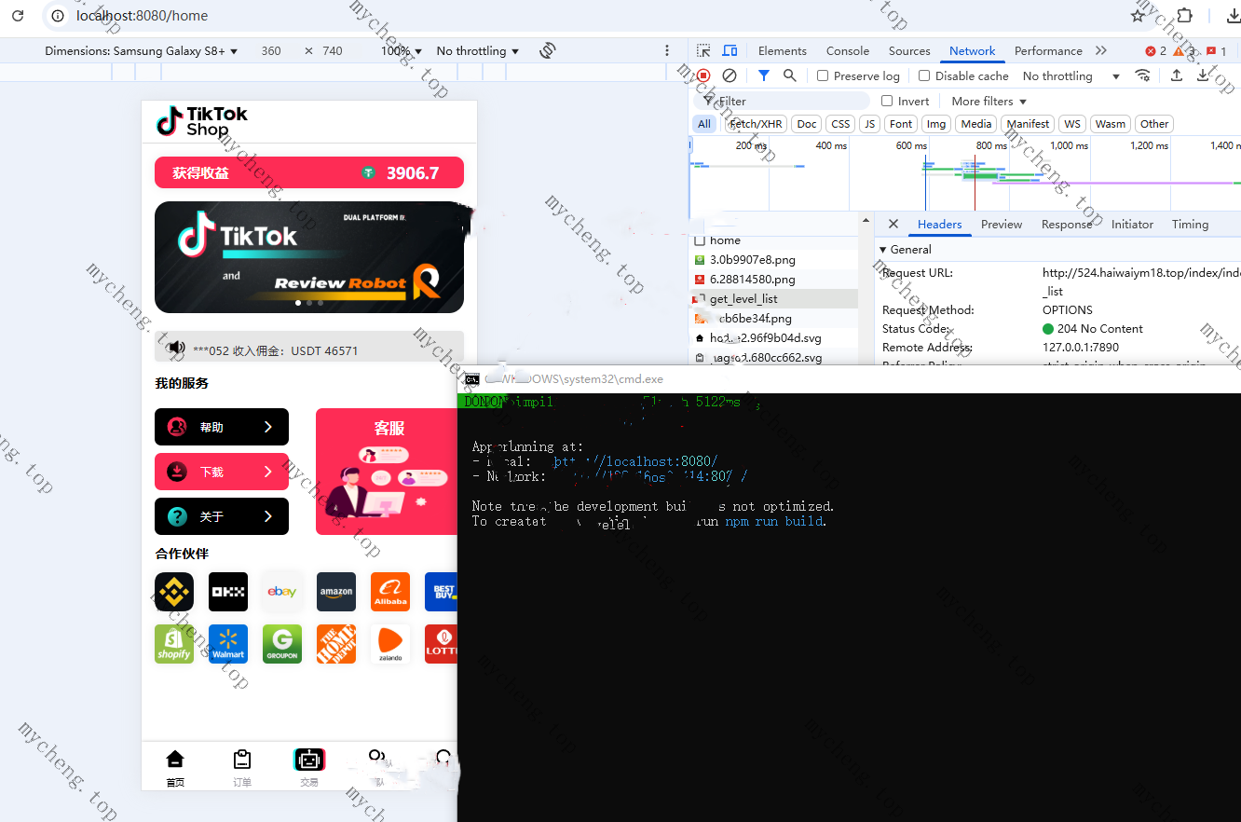This screenshot has width=1241, height=822.
Task: Open the 下载 download service button
Action: point(222,472)
